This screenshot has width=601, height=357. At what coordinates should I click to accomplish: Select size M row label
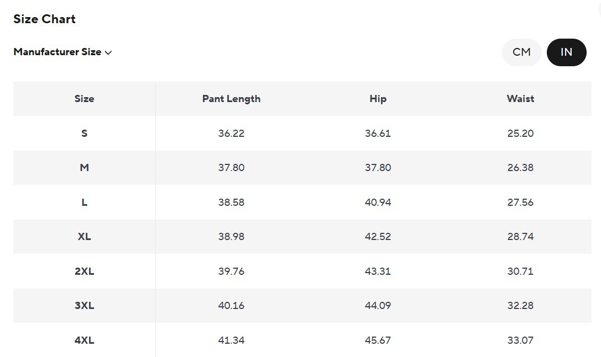point(84,168)
